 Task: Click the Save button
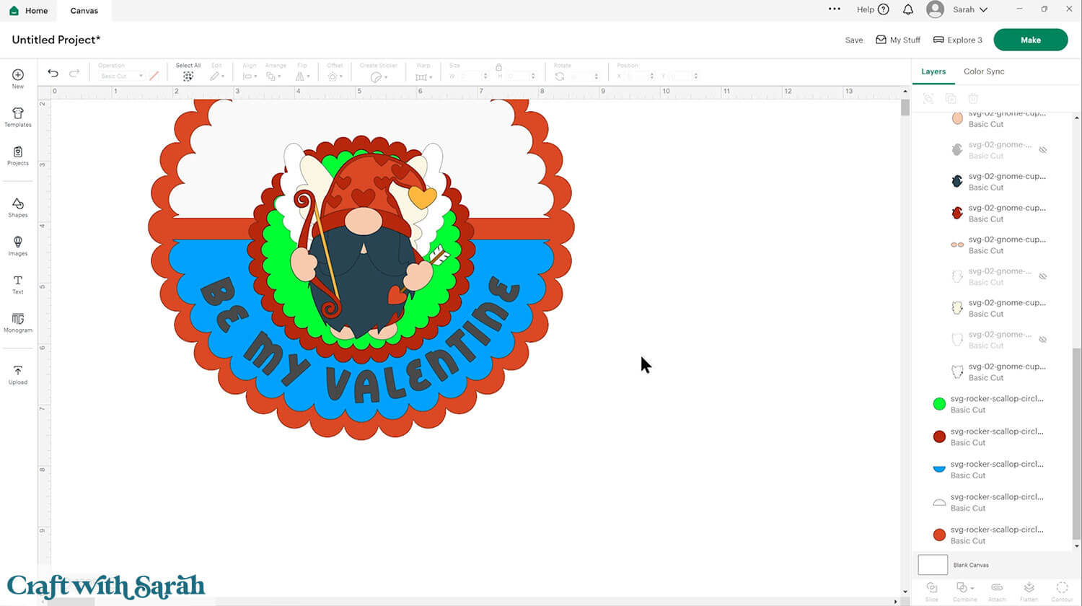(853, 40)
